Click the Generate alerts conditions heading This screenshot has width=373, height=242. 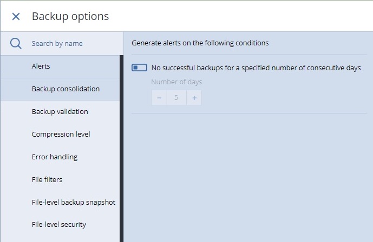coord(200,43)
